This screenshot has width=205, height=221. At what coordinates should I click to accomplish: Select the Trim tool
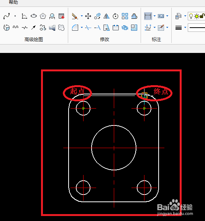point(88,28)
